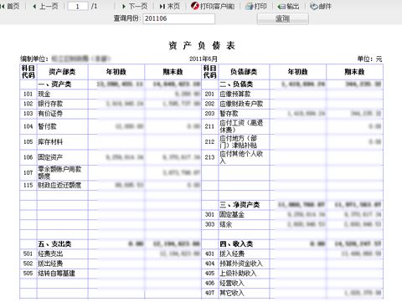This screenshot has width=402, height=302.
Task: Select the 预算外资金收入 row label
Action: click(241, 264)
